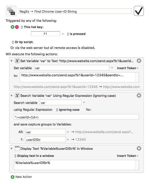The width and height of the screenshot is (149, 184).
Task: Click the macro icon next to the name field
Action: [x=11, y=11]
